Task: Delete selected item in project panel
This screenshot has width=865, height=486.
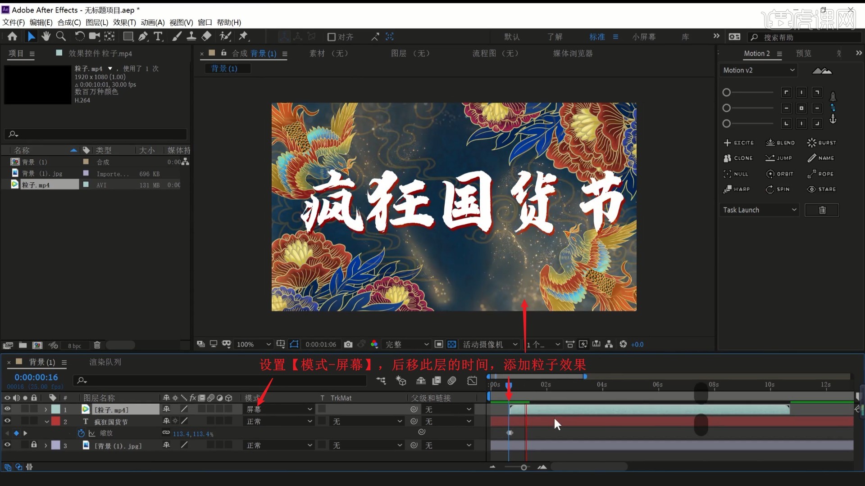Action: [x=97, y=345]
